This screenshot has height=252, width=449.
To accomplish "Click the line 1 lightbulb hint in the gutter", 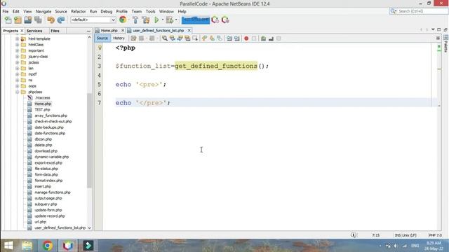I will [x=100, y=48].
